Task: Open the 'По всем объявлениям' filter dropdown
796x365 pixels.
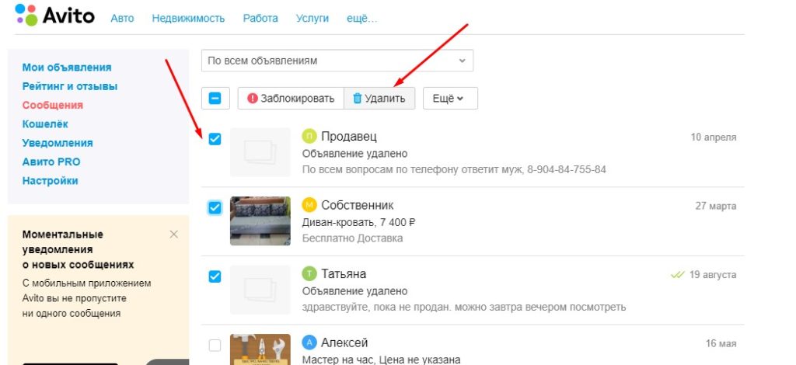Action: (337, 61)
